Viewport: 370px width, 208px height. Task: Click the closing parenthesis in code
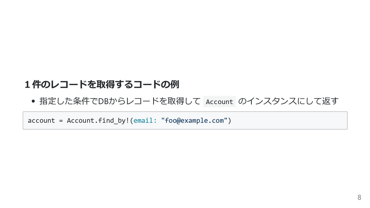pyautogui.click(x=229, y=121)
